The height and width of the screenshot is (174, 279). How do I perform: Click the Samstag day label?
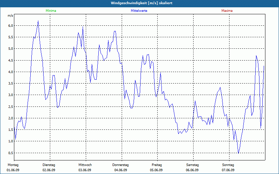[193, 165]
